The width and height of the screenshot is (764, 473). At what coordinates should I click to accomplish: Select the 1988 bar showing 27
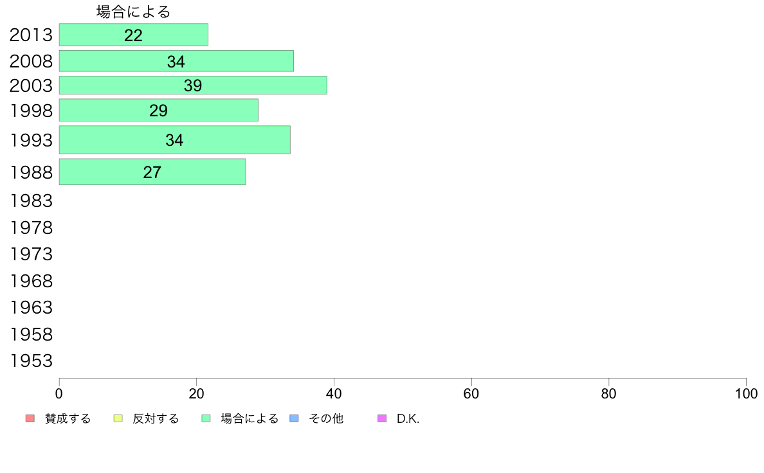(152, 172)
